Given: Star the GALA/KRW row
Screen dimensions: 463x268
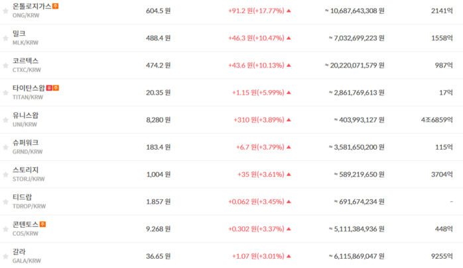Looking at the screenshot, I should [5, 256].
